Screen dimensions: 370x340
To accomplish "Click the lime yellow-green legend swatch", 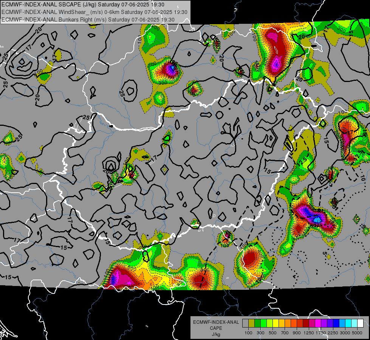I will [269, 323].
